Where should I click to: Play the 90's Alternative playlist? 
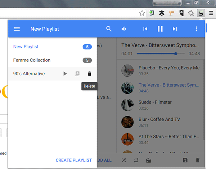pyautogui.click(x=65, y=74)
